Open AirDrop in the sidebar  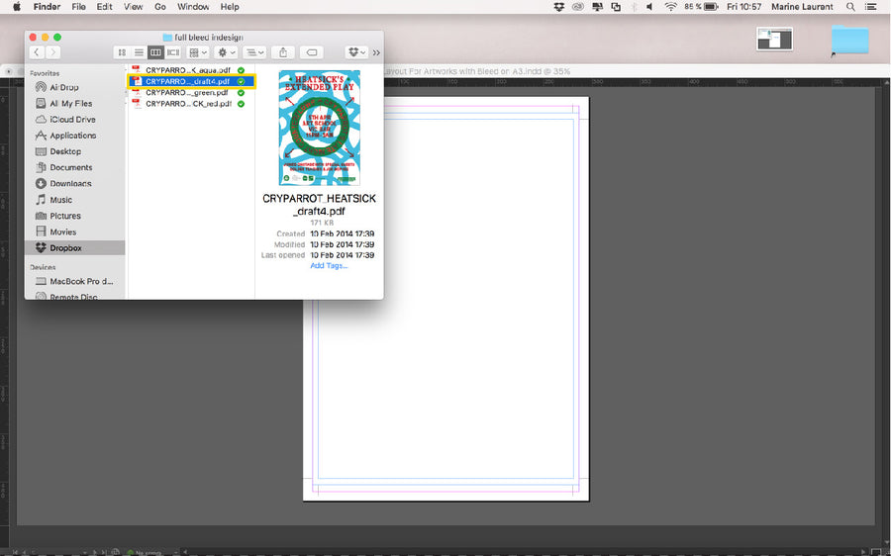(x=64, y=87)
